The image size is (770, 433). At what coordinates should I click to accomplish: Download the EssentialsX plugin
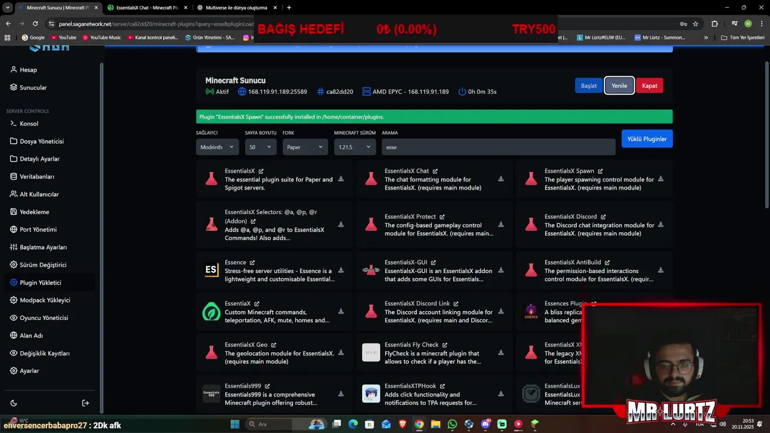pos(341,179)
